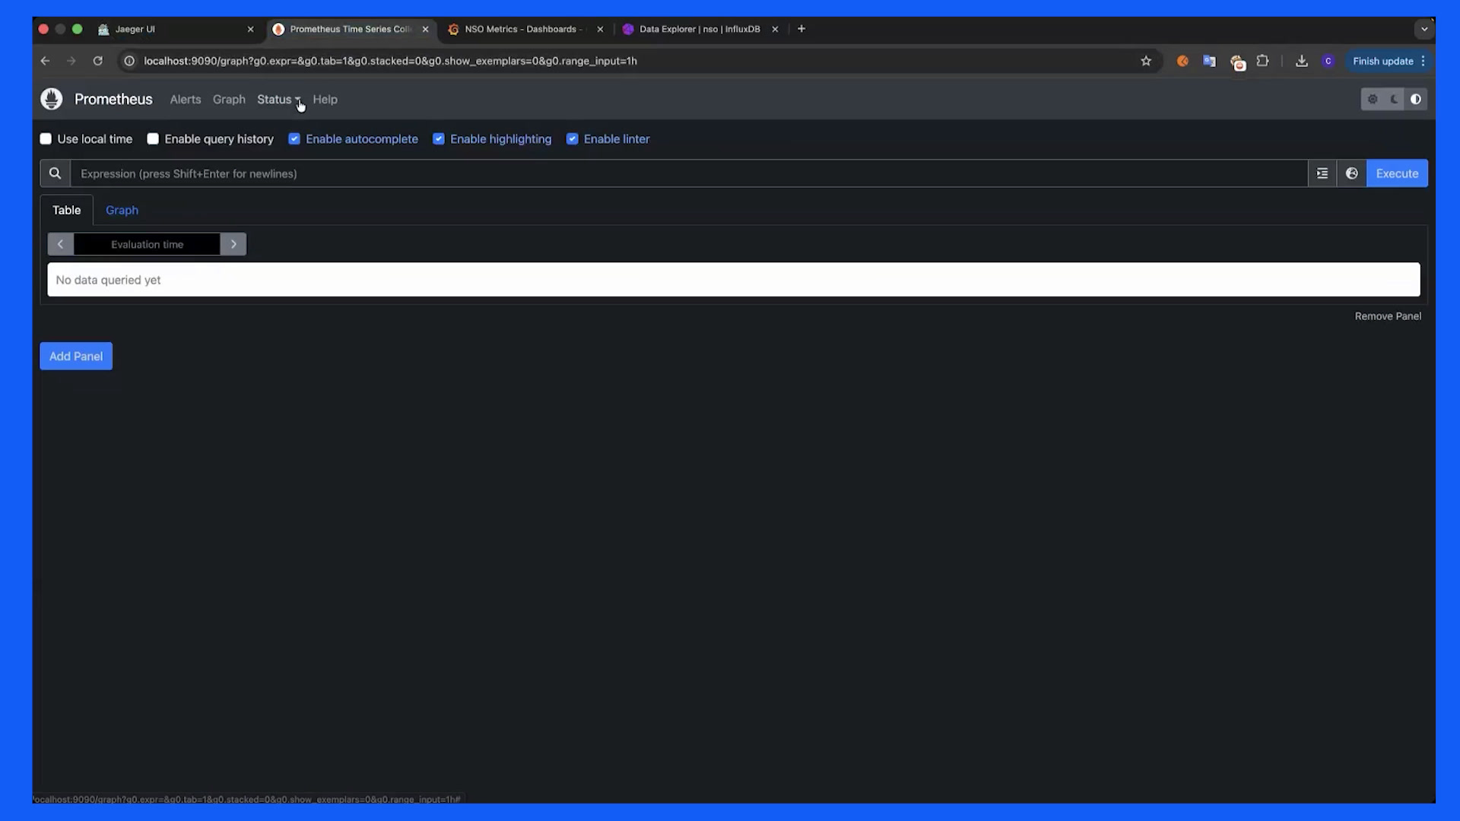Click the Prometheus flame logo
Viewport: 1460px width, 821px height.
point(52,99)
